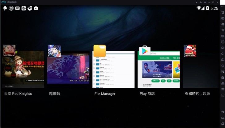Open the circled character notification icon
Image resolution: width=225 pixels, height=128 pixels.
tap(11, 8)
